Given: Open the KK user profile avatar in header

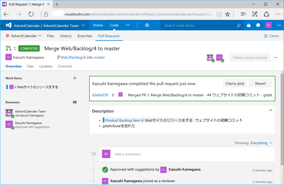Looking at the screenshot, I should point(268,25).
